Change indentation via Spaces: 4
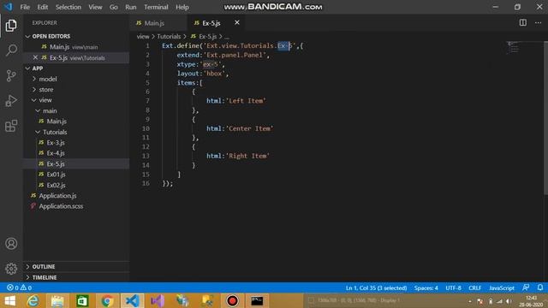 point(426,288)
